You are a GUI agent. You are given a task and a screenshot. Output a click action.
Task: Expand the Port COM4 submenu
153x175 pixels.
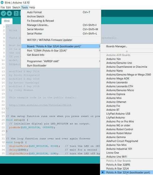(61, 50)
